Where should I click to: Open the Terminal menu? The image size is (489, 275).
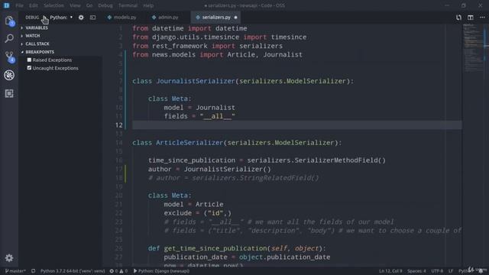click(x=128, y=5)
